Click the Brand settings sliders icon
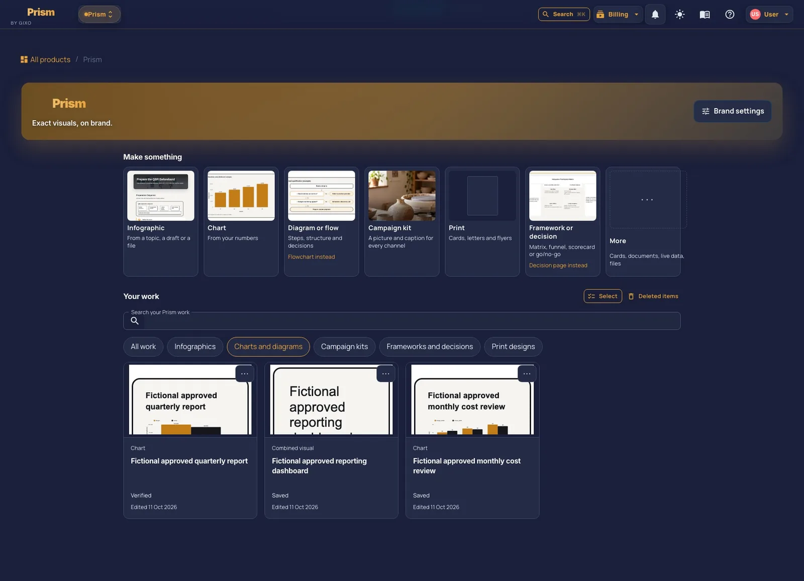Viewport: 804px width, 581px height. click(x=706, y=112)
